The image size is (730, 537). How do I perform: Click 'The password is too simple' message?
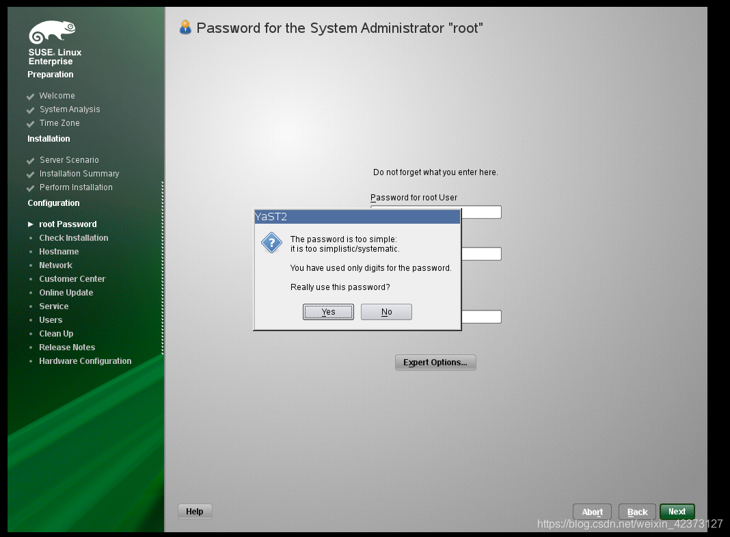pos(344,239)
